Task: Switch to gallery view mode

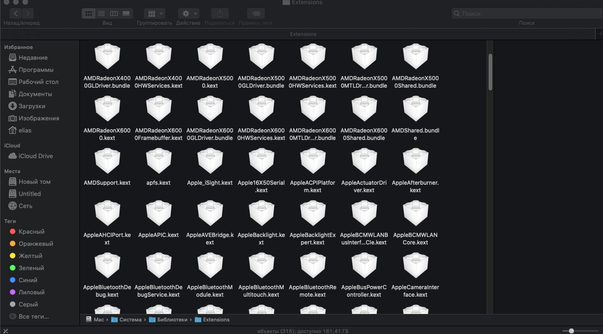Action: [126, 14]
